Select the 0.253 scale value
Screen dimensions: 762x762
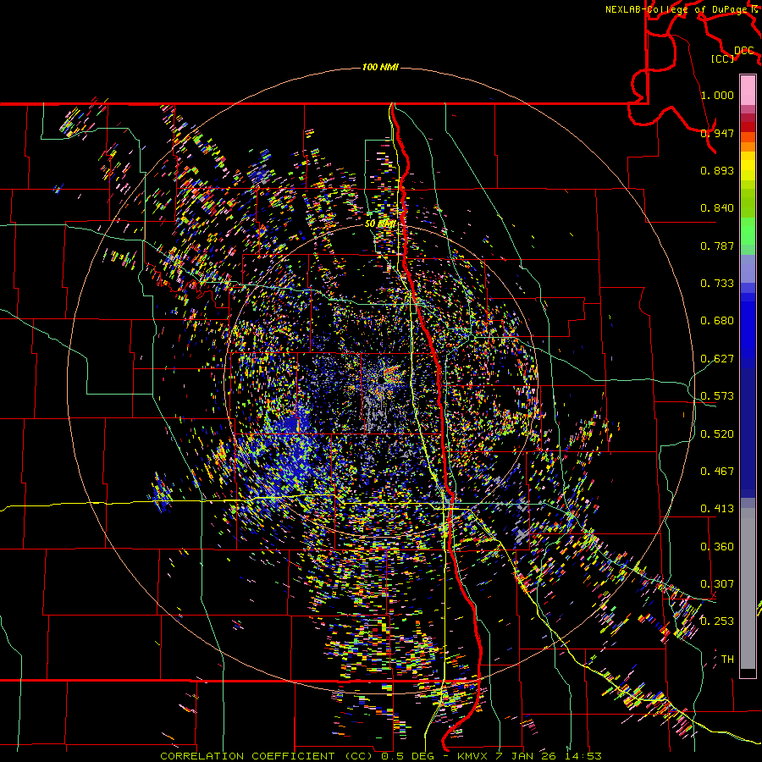717,621
